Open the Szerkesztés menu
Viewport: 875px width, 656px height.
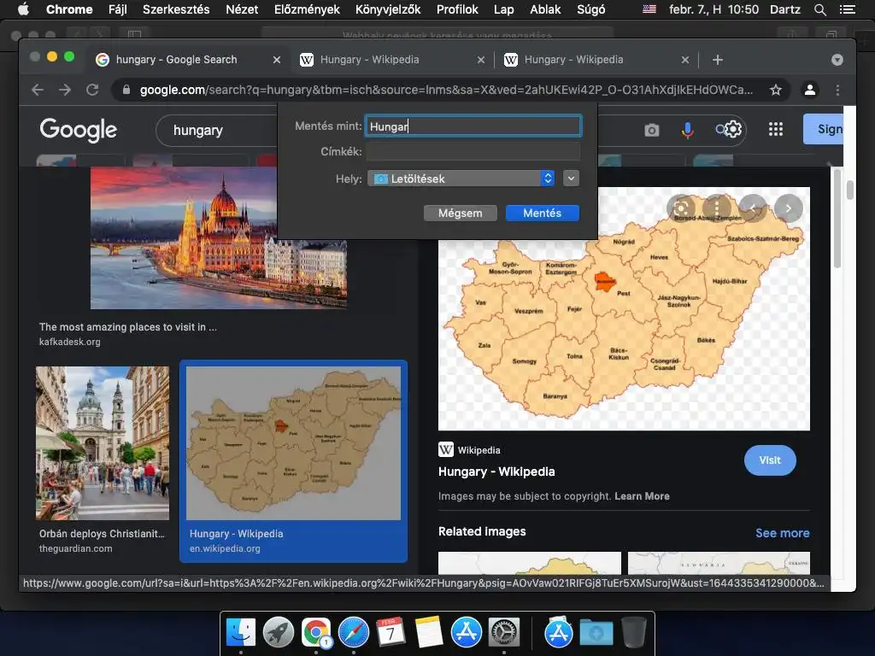[x=176, y=9]
